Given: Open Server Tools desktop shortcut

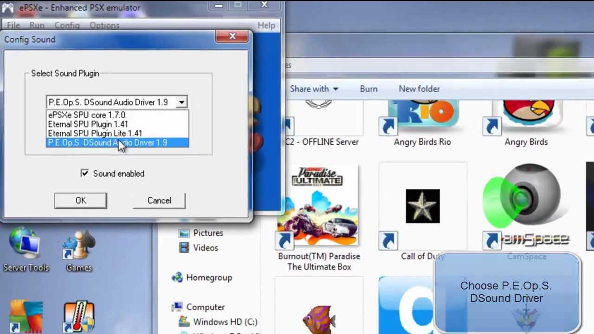Looking at the screenshot, I should (25, 249).
